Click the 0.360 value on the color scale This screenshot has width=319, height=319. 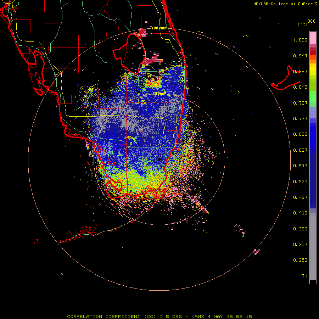300,229
